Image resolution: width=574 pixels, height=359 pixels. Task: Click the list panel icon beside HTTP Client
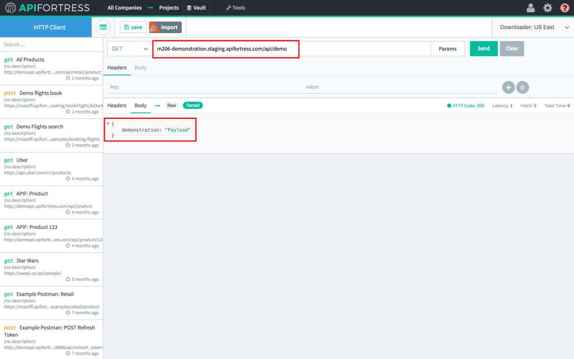pyautogui.click(x=103, y=27)
